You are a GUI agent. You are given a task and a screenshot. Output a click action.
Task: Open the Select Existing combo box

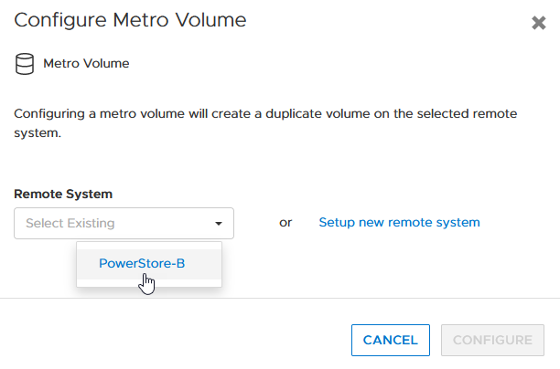pos(124,223)
